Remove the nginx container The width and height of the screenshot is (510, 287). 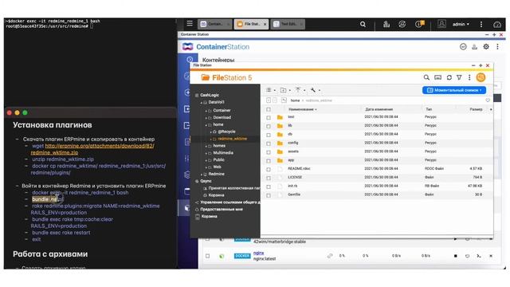click(491, 256)
